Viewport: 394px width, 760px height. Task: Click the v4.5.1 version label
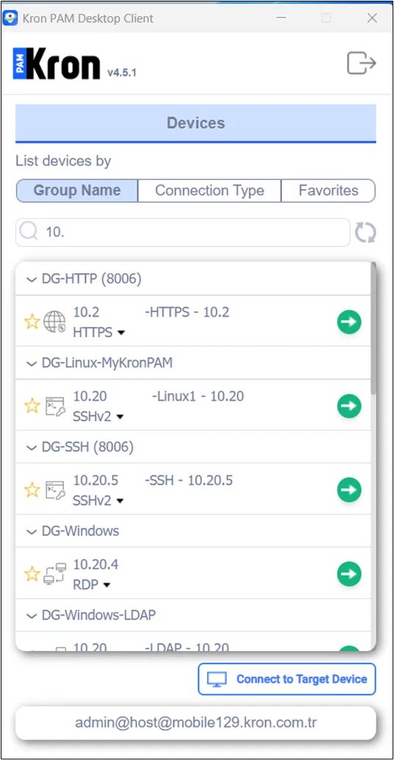pos(122,73)
